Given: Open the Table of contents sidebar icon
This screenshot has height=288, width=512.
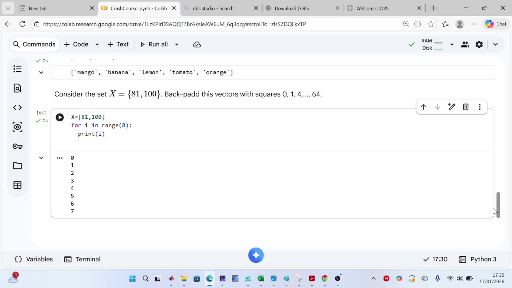Looking at the screenshot, I should tap(17, 69).
